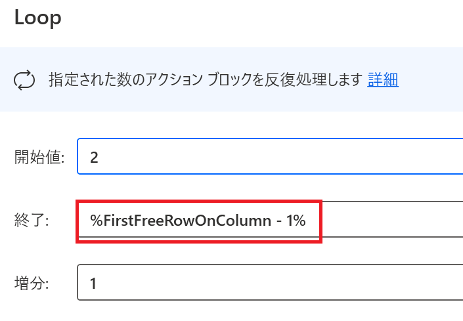The height and width of the screenshot is (321, 463).
Task: Place cursor on value 1 in 増分
Action: click(x=93, y=284)
